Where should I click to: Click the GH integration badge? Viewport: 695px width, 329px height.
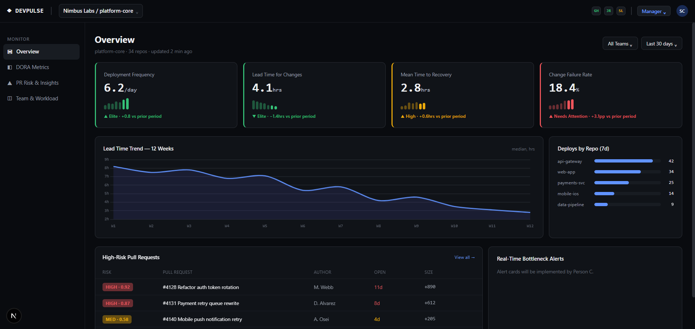pyautogui.click(x=596, y=11)
